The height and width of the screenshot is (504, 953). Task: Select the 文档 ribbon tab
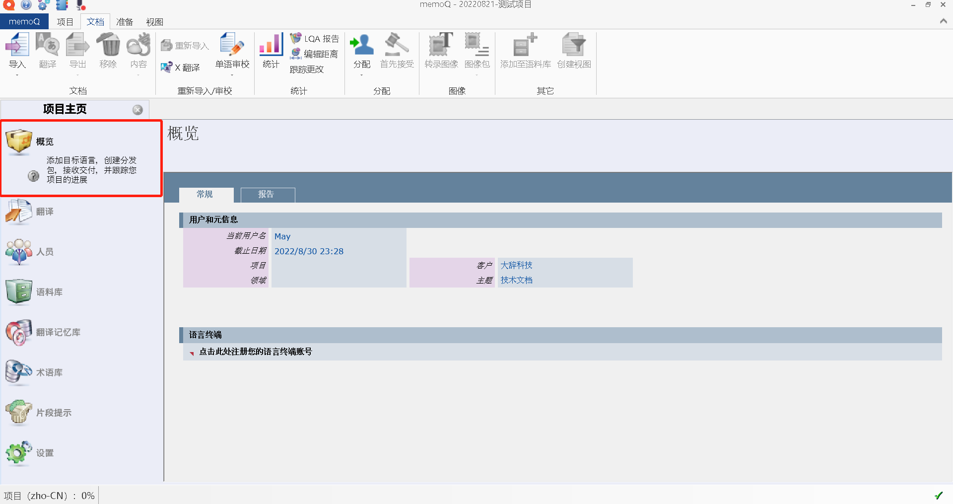tap(95, 22)
